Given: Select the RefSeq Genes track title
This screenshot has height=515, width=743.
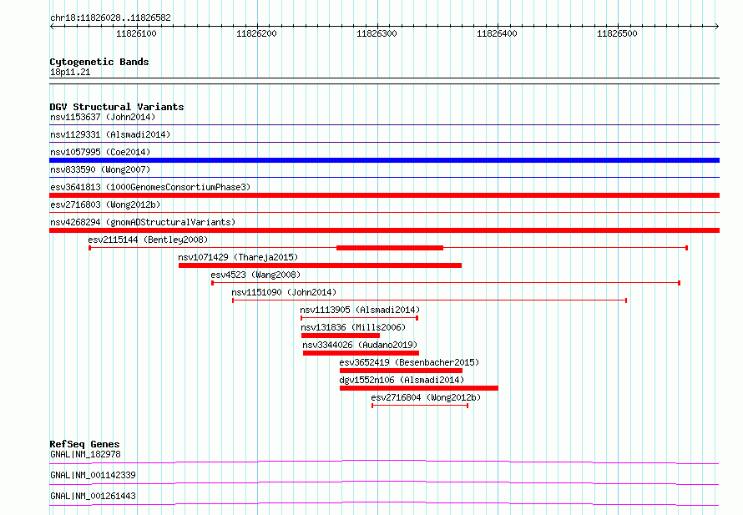Looking at the screenshot, I should (84, 444).
